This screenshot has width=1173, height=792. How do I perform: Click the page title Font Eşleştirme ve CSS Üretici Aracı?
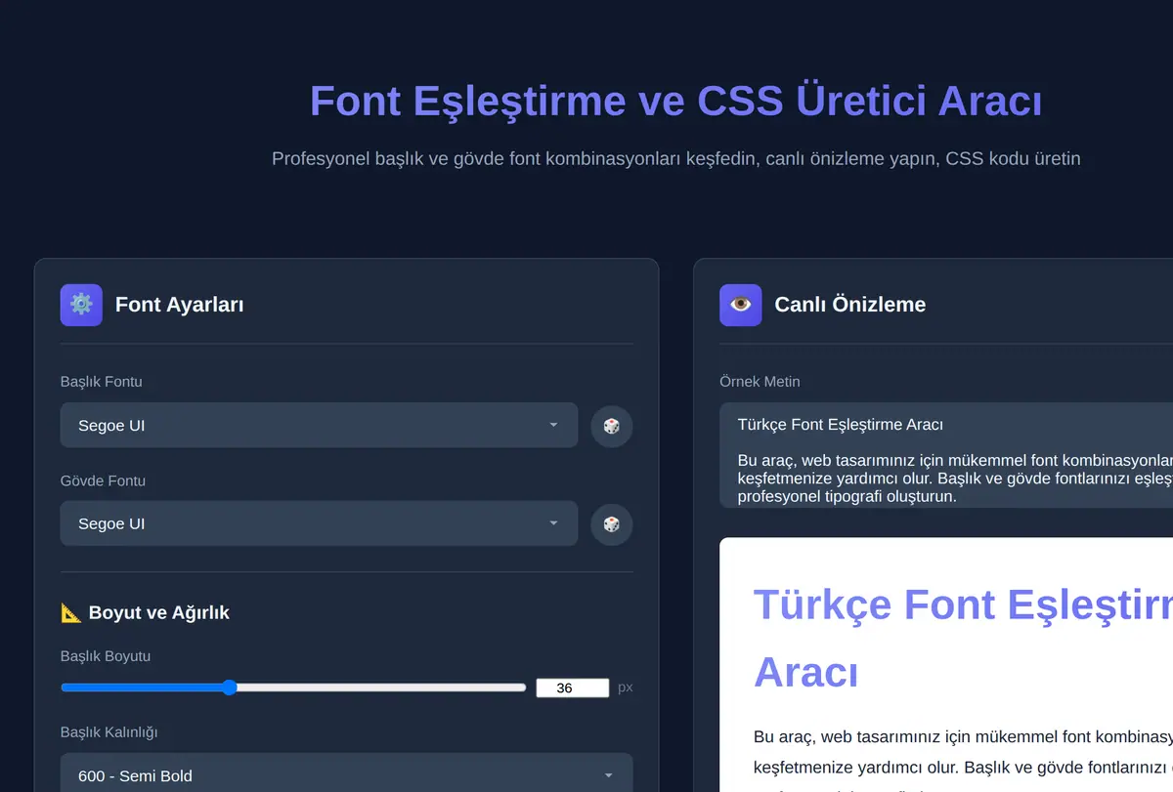[x=675, y=101]
